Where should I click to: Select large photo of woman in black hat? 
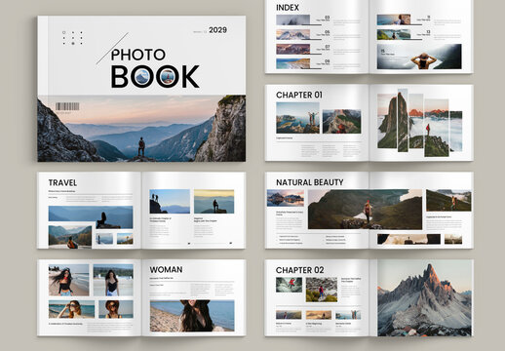click(x=192, y=316)
